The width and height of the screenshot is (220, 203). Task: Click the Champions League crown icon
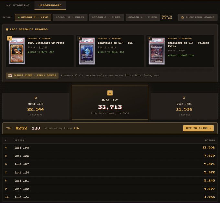182,17
